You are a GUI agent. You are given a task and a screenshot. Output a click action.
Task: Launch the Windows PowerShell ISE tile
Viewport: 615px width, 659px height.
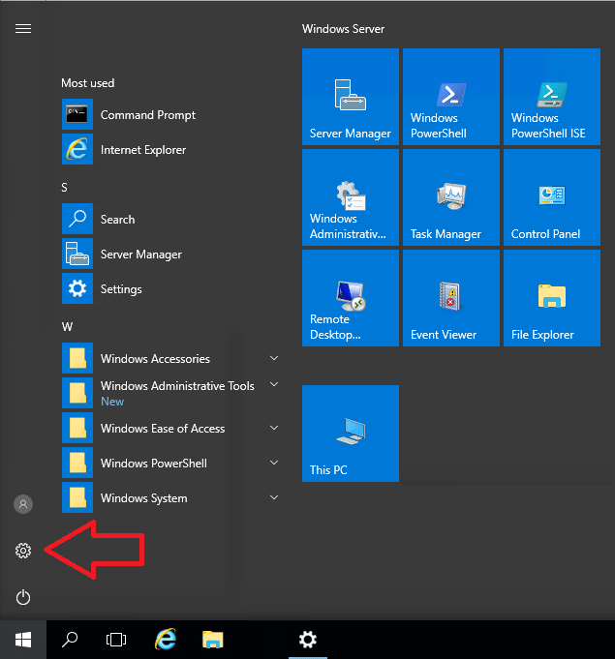[x=552, y=97]
